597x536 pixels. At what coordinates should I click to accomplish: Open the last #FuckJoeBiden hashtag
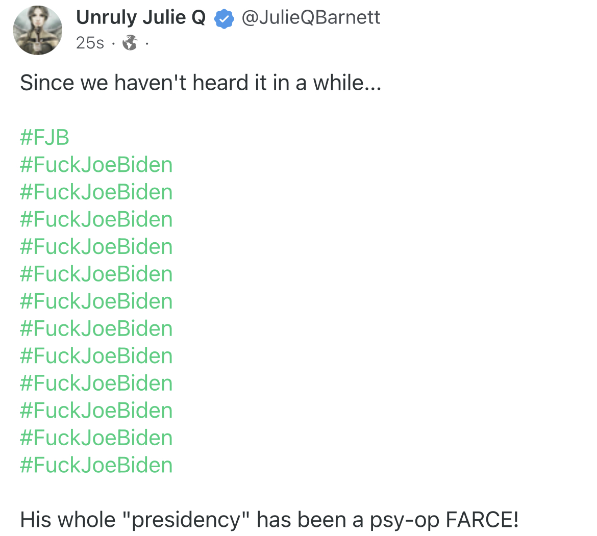96,465
